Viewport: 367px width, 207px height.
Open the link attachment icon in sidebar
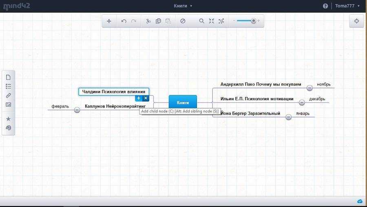(x=8, y=96)
